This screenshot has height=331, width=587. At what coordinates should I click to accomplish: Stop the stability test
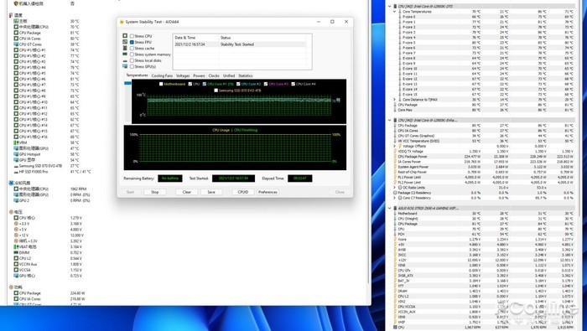154,192
